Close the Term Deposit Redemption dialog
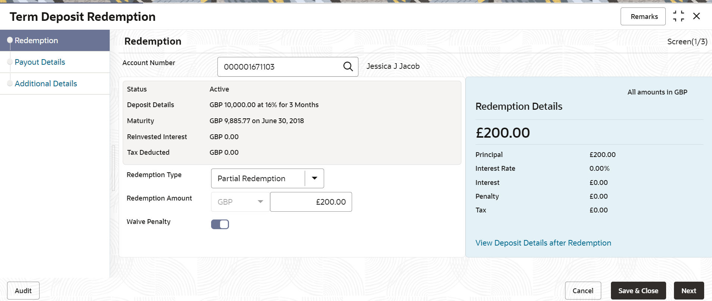The image size is (712, 301). click(696, 16)
